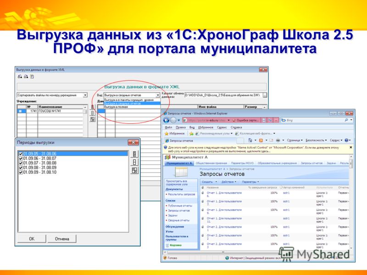This screenshot has width=367, height=275.
Task: Open Сводные отчеты sidebar link
Action: click(x=178, y=220)
